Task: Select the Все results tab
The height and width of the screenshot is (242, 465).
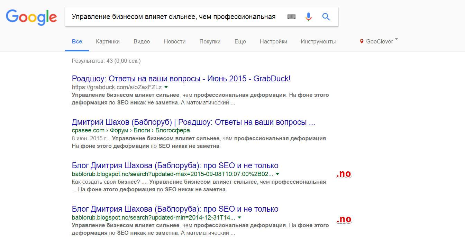Action: tap(77, 41)
